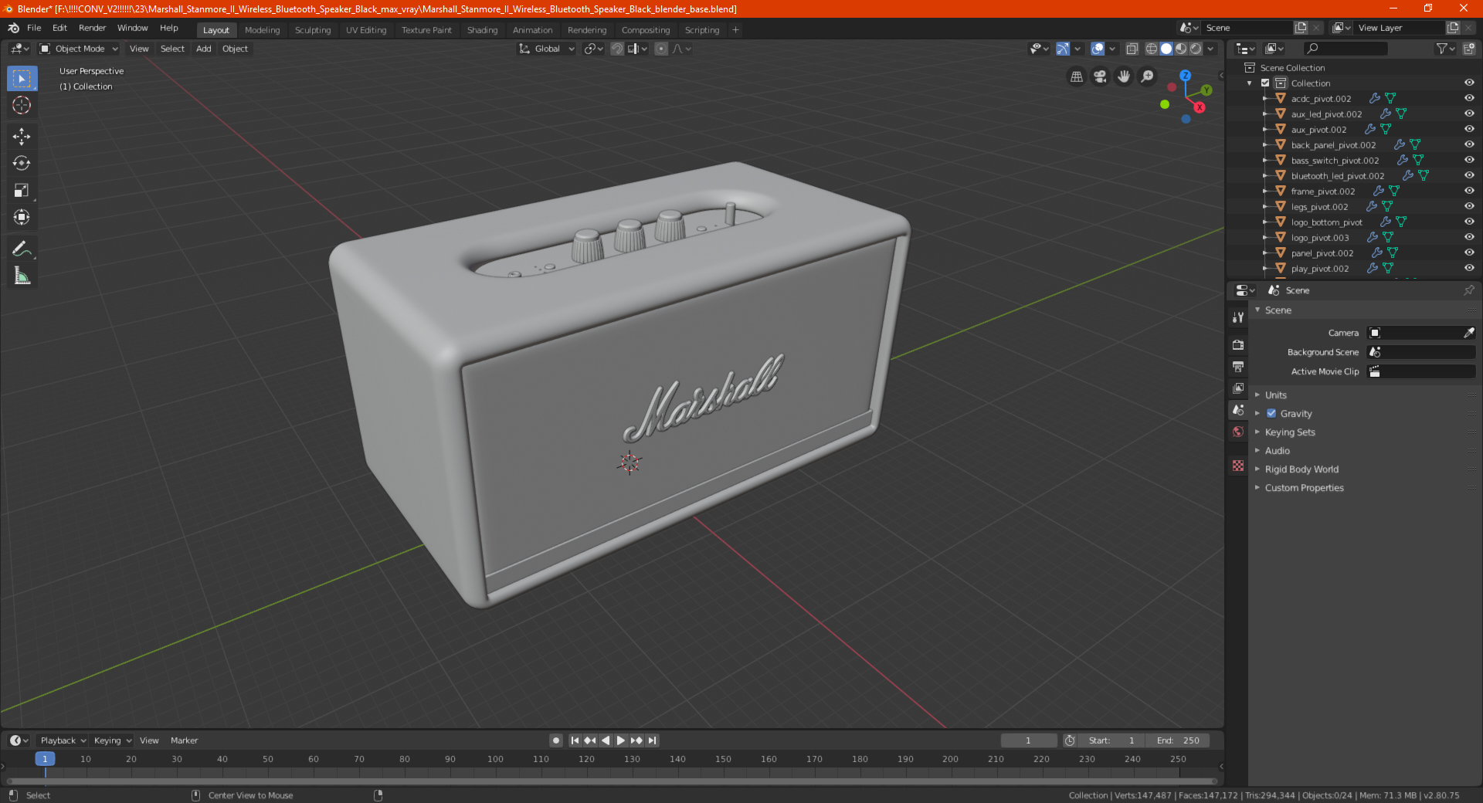This screenshot has height=803, width=1483.
Task: Select the Scale tool
Action: pyautogui.click(x=22, y=191)
